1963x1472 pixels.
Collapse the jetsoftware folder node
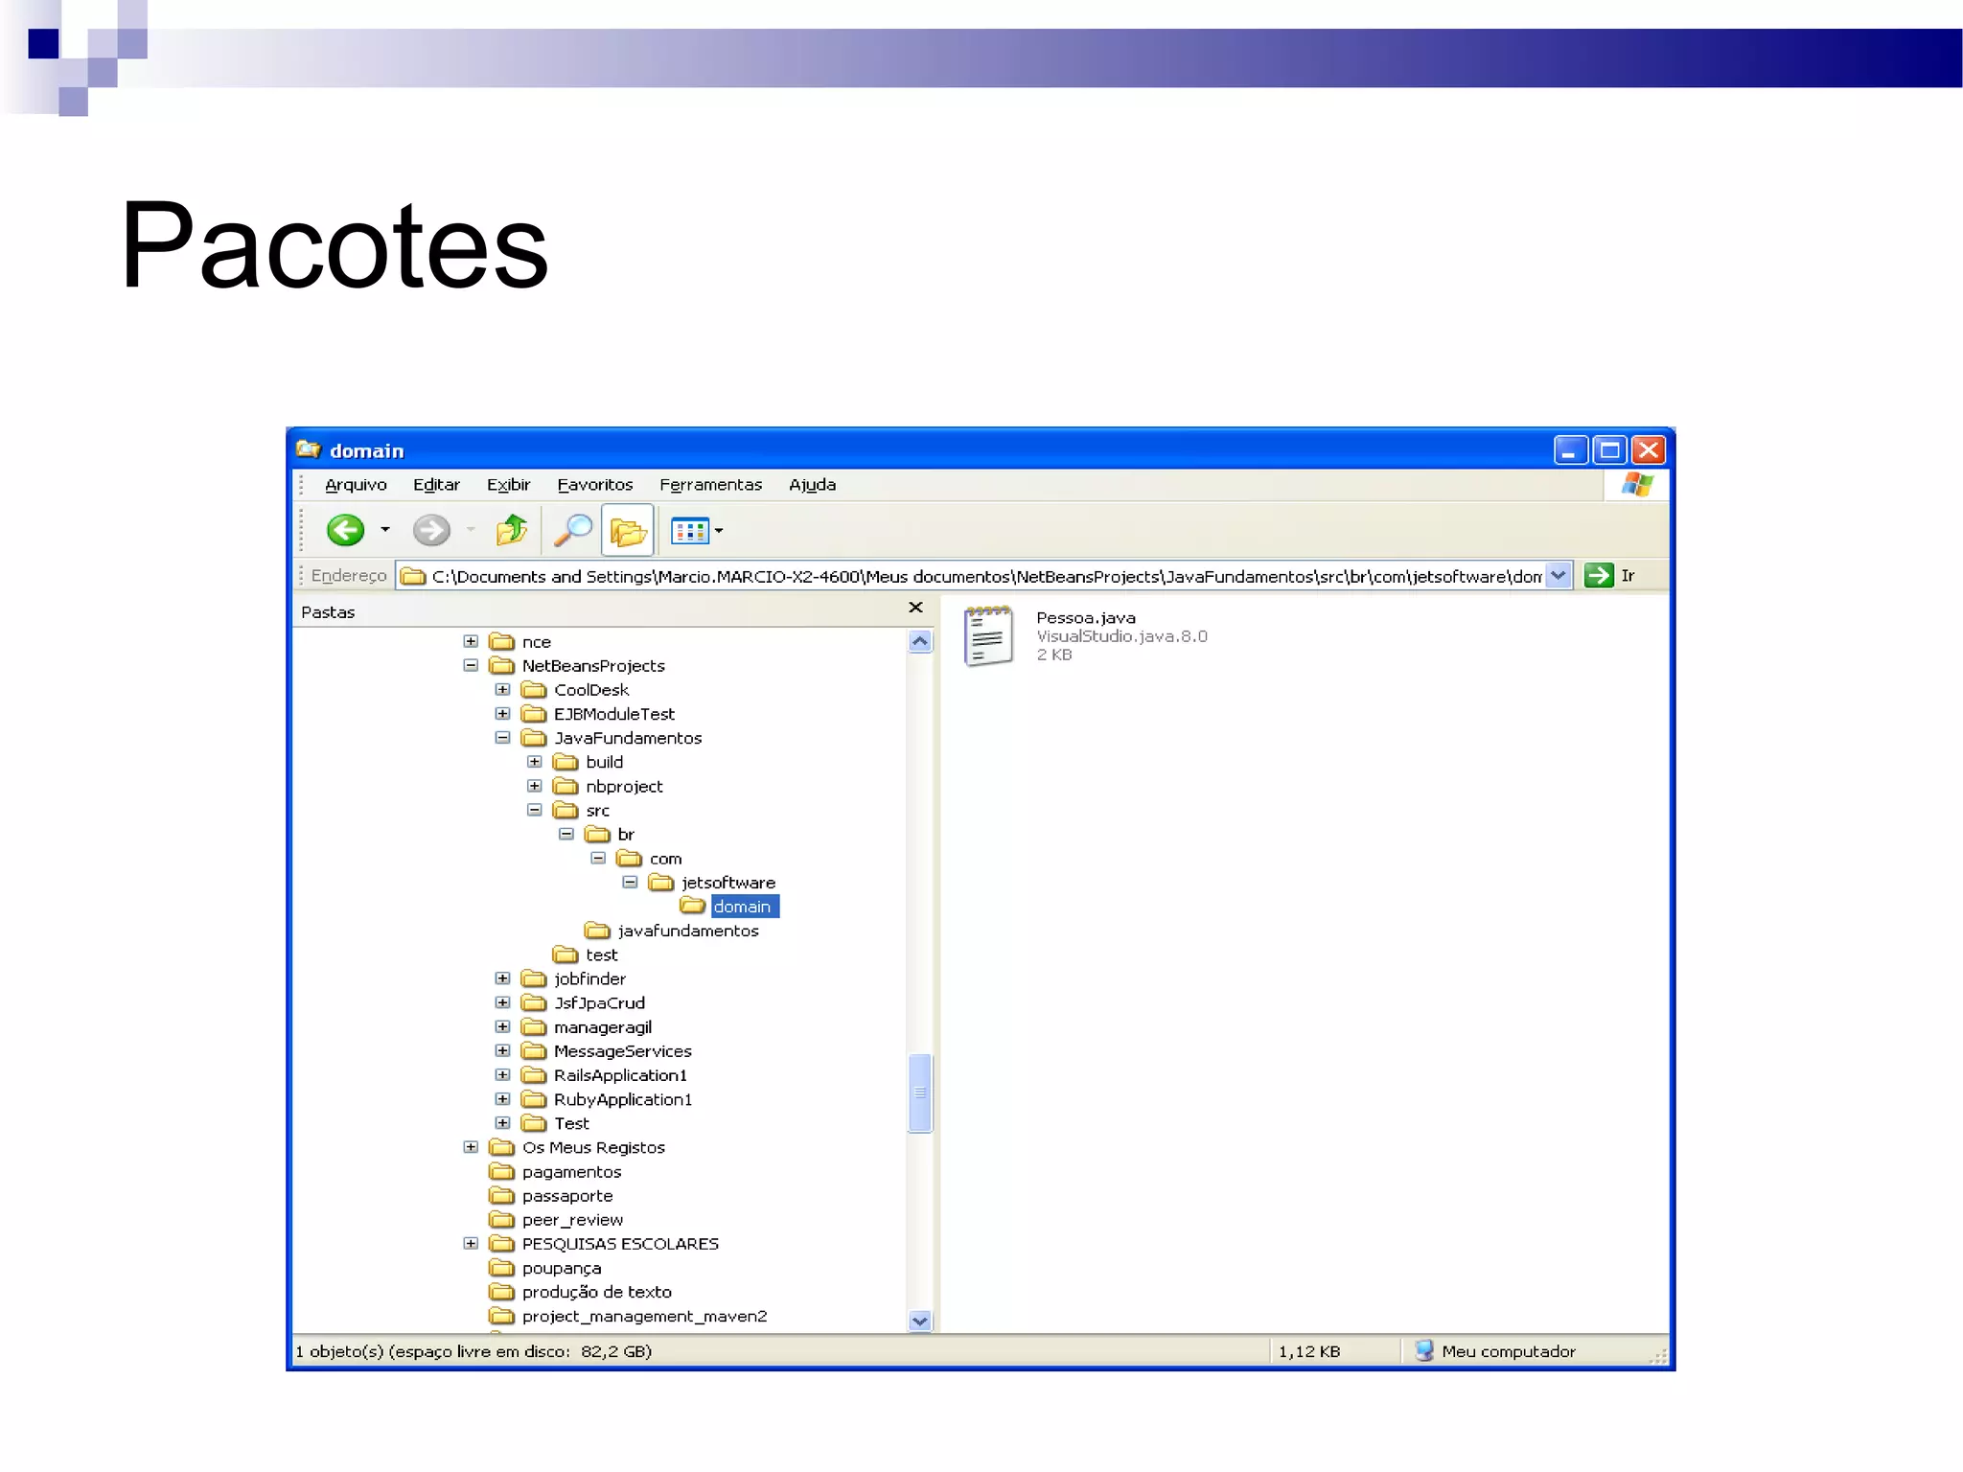pyautogui.click(x=630, y=882)
